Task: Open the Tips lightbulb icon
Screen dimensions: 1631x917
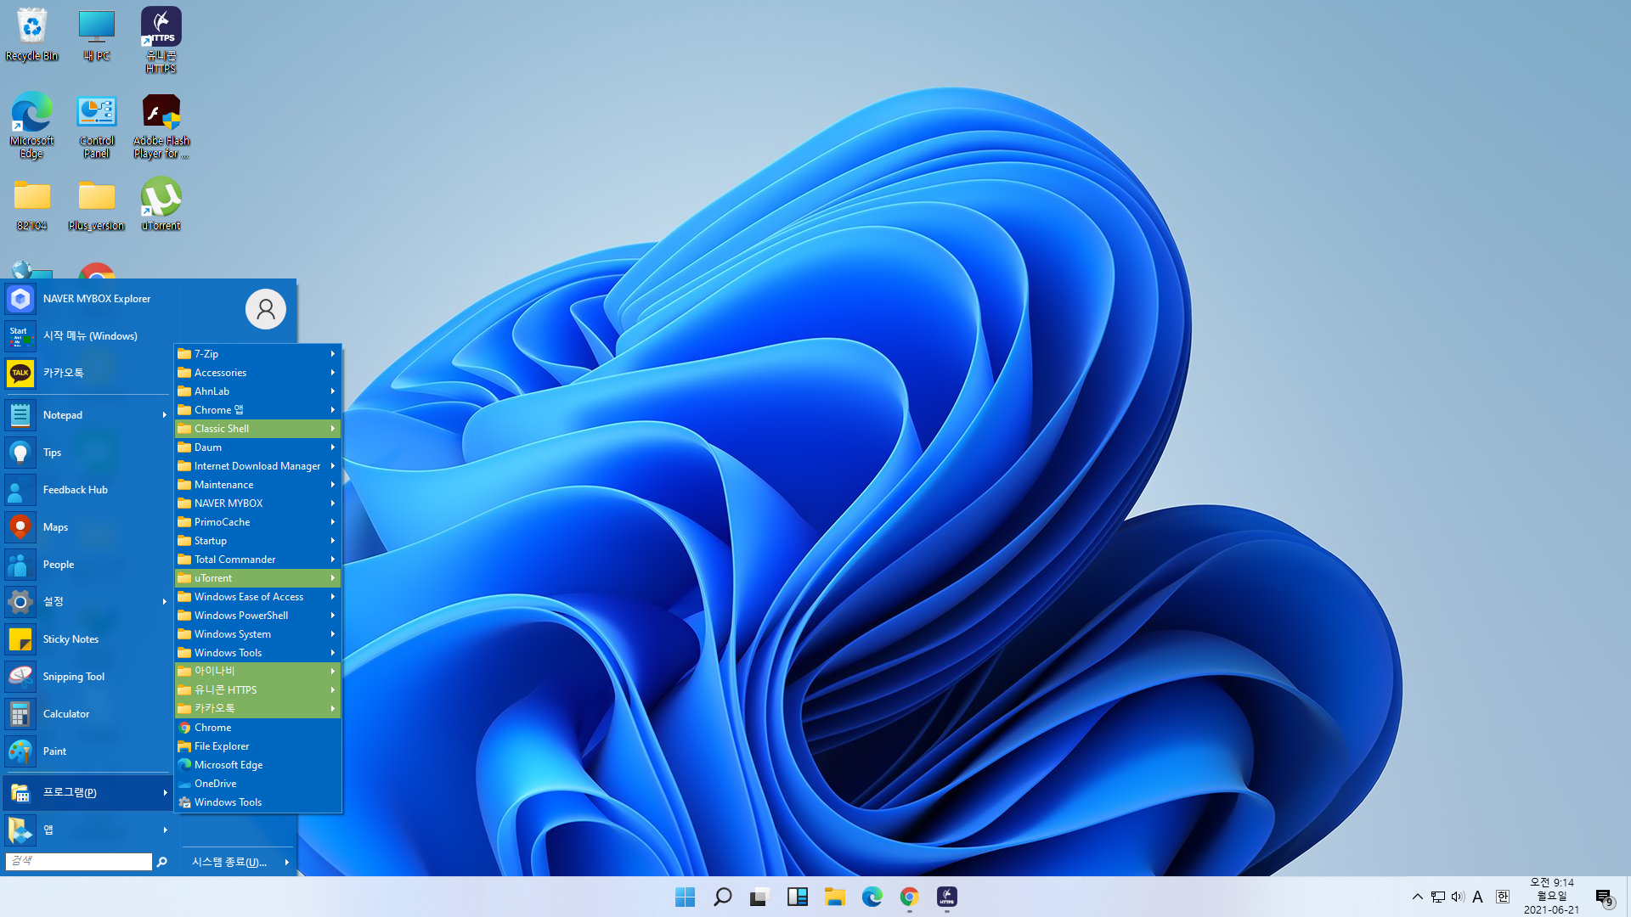Action: tap(20, 453)
